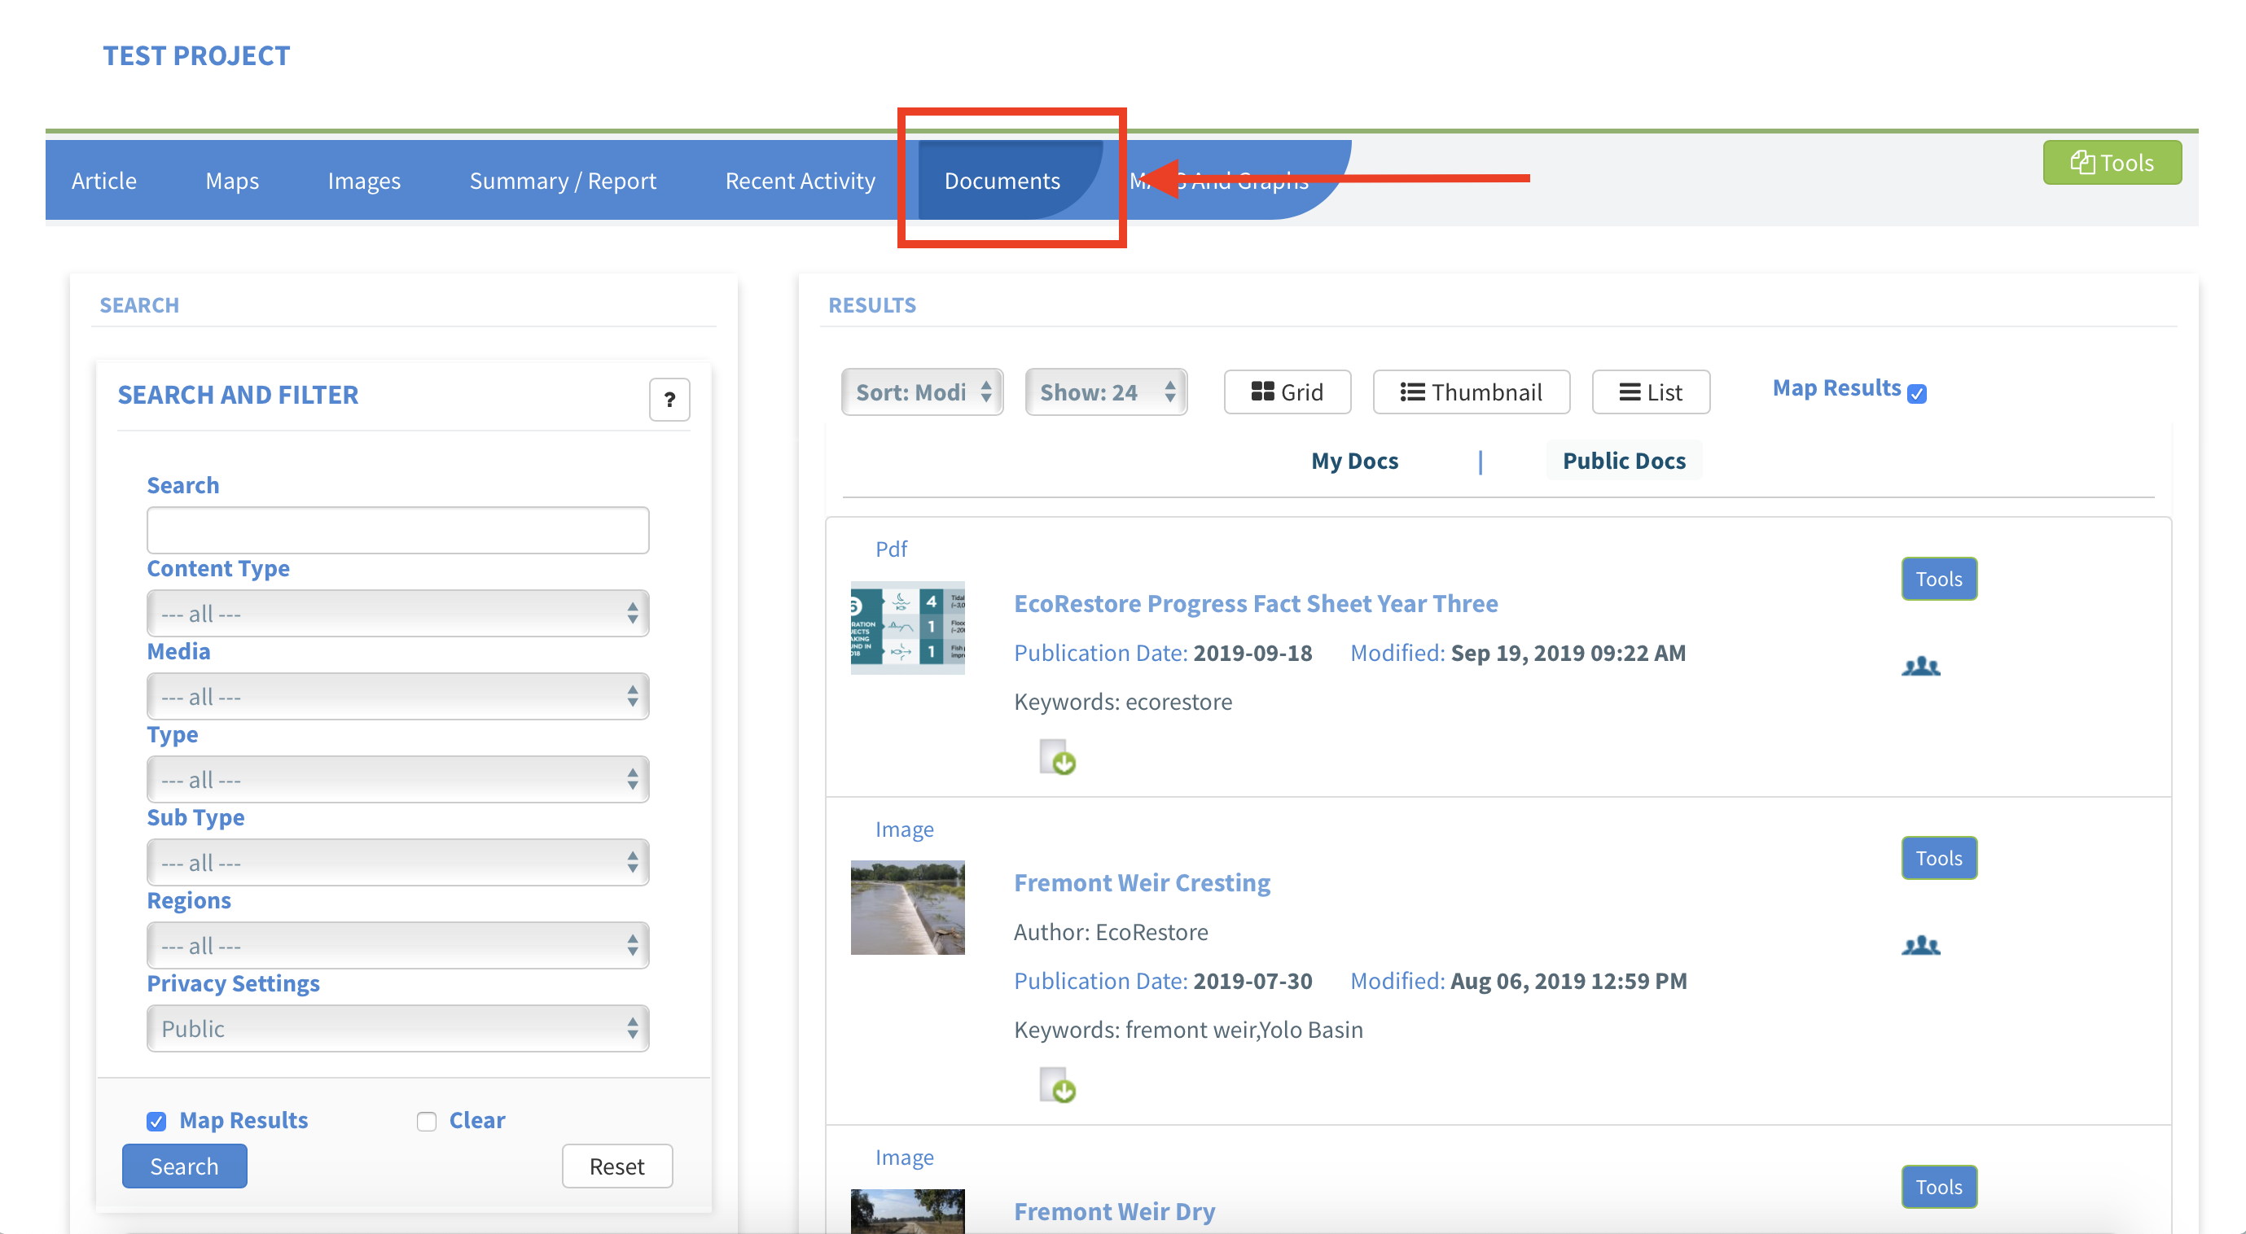Click the TEST PROJECT title link
The image size is (2246, 1234).
196,56
